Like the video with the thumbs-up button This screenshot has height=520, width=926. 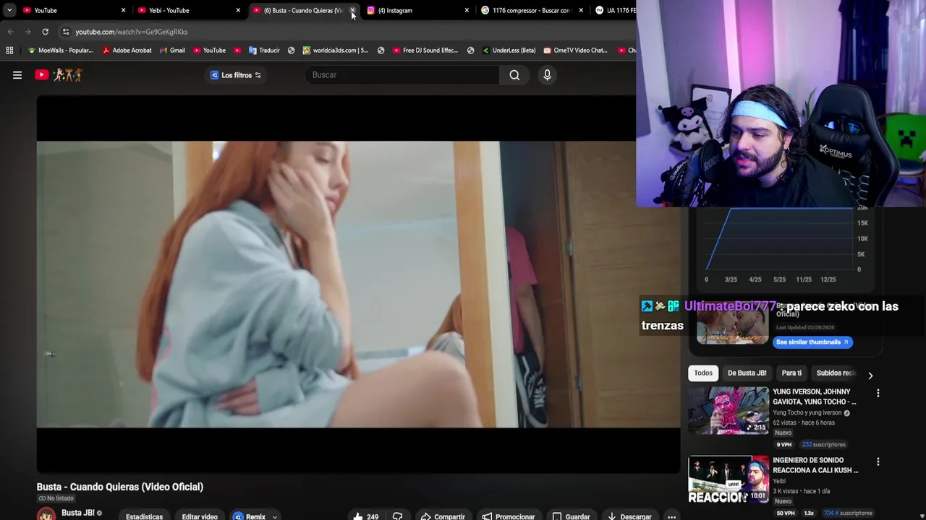(365, 516)
